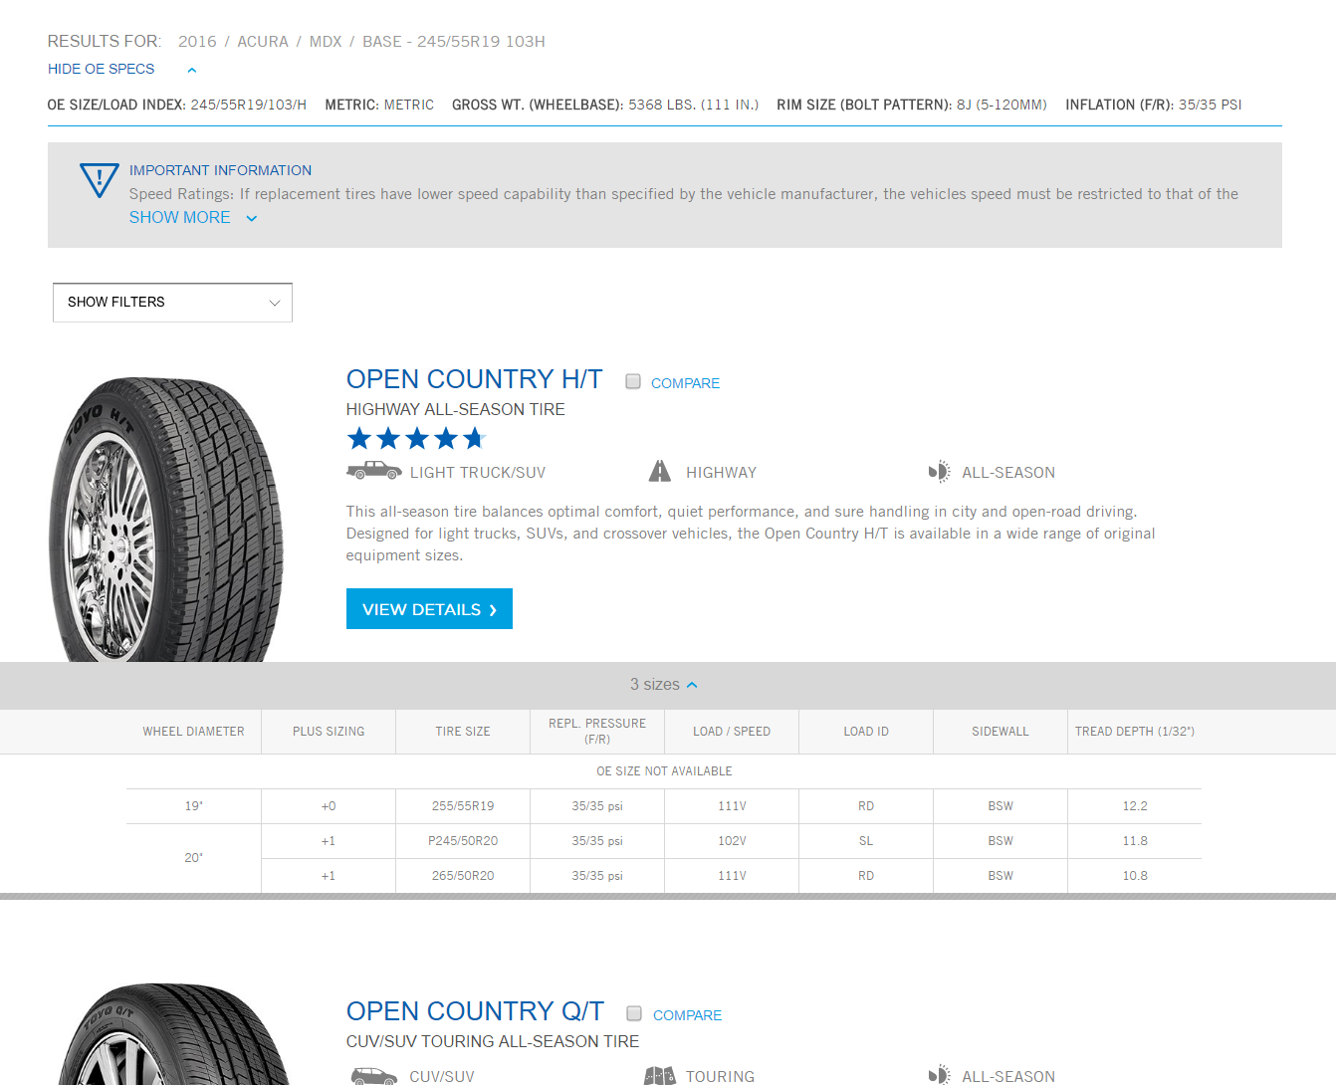
Task: Click the 12.2 tread depth value
Action: [1135, 806]
